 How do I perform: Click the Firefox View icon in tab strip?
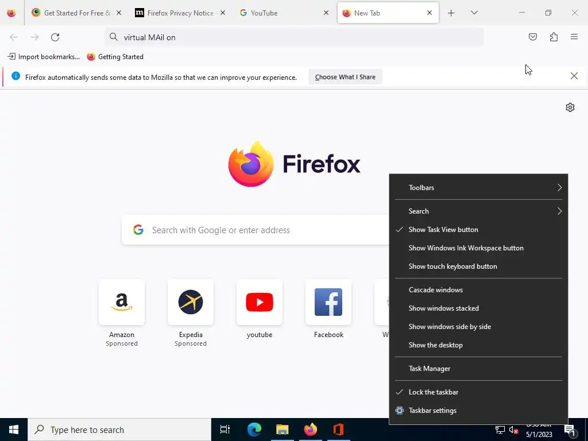(x=11, y=13)
